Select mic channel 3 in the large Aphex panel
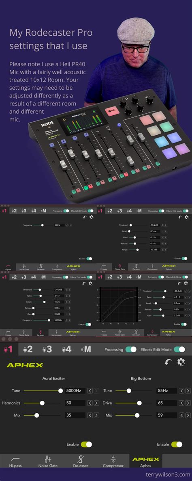The width and height of the screenshot is (192, 481). click(x=47, y=349)
